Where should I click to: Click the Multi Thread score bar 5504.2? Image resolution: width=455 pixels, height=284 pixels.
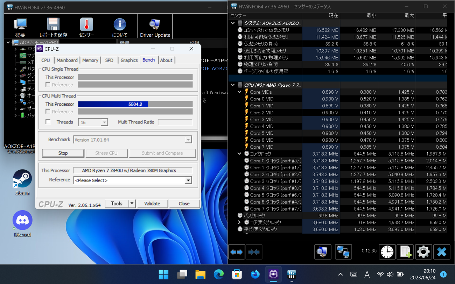point(135,104)
